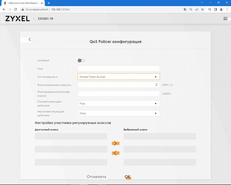The height and width of the screenshot is (185, 231).
Task: Click the Выбранный класс heading
Action: pos(136,129)
